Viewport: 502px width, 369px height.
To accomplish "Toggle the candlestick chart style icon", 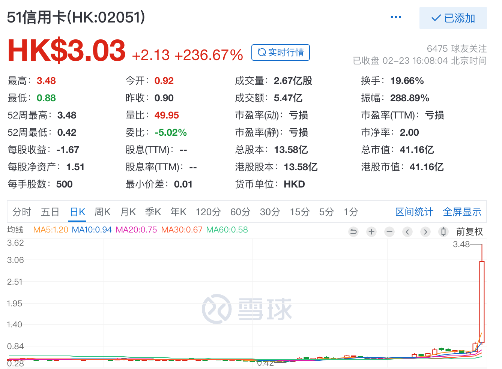I will tap(443, 232).
